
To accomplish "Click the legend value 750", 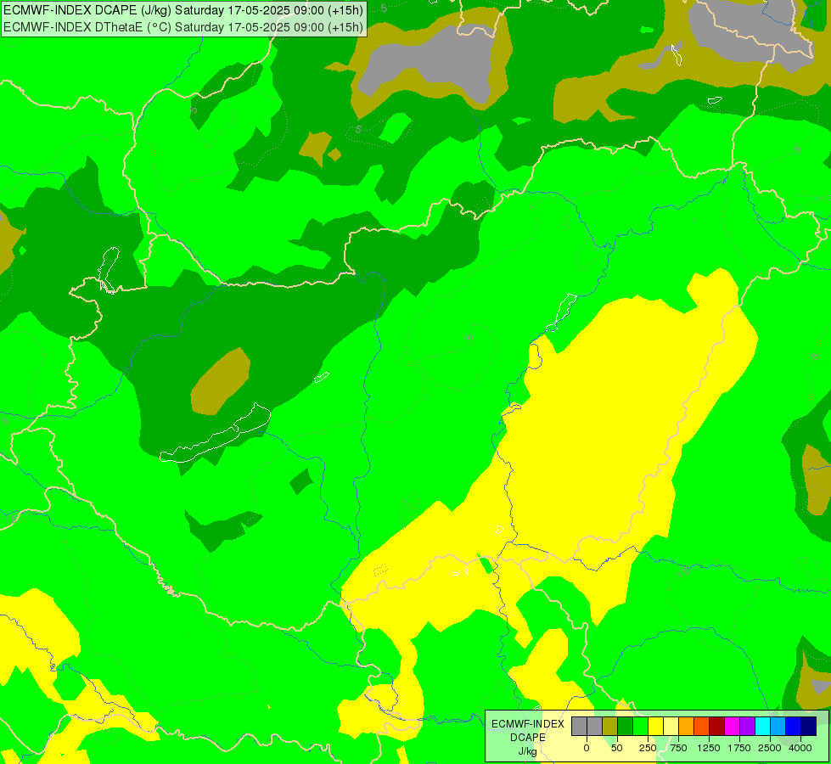I will (678, 748).
